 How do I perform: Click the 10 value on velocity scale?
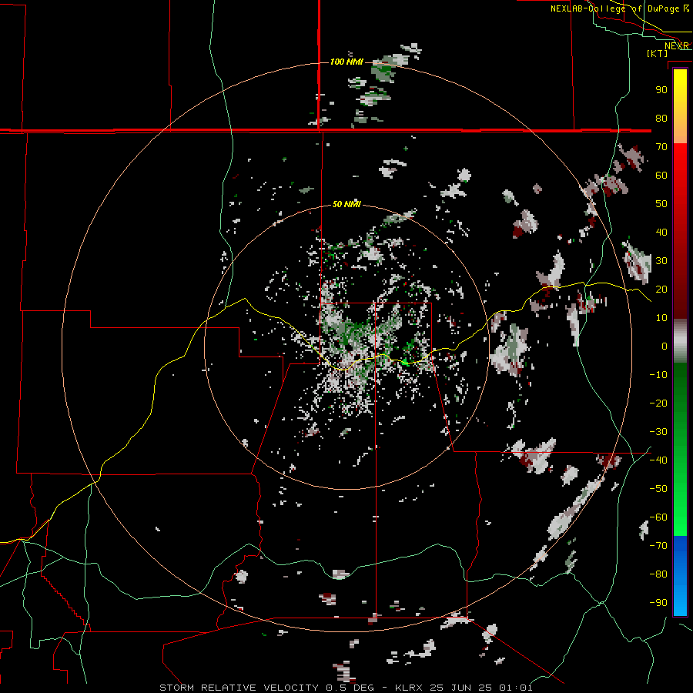click(661, 318)
